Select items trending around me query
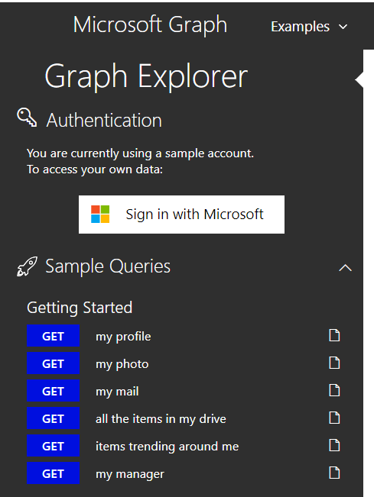This screenshot has height=497, width=374. [167, 447]
